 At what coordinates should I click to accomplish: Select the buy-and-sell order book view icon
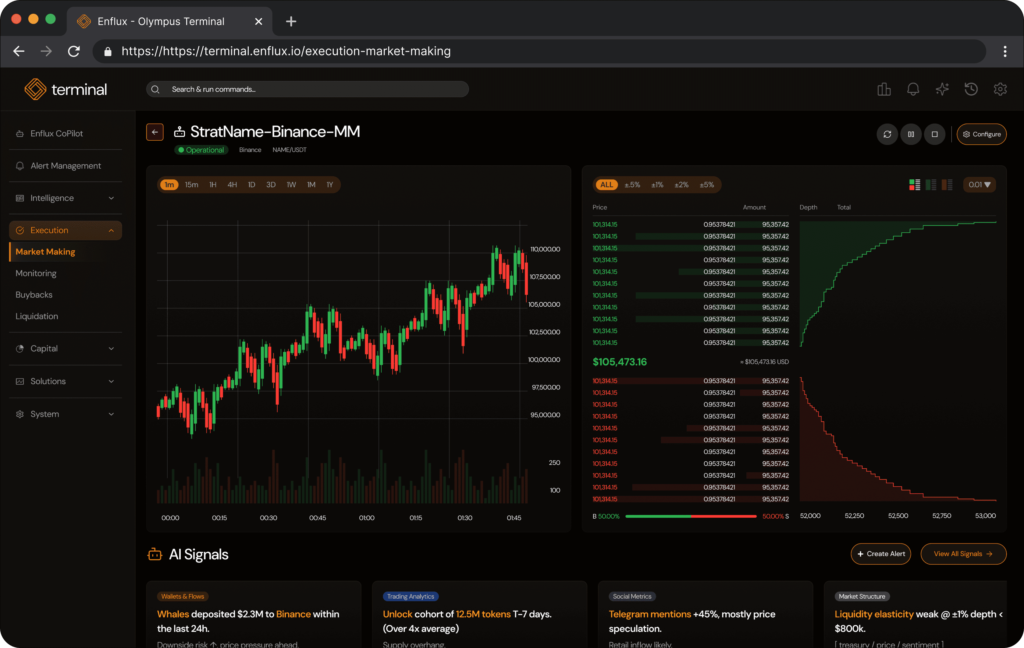[x=915, y=185]
